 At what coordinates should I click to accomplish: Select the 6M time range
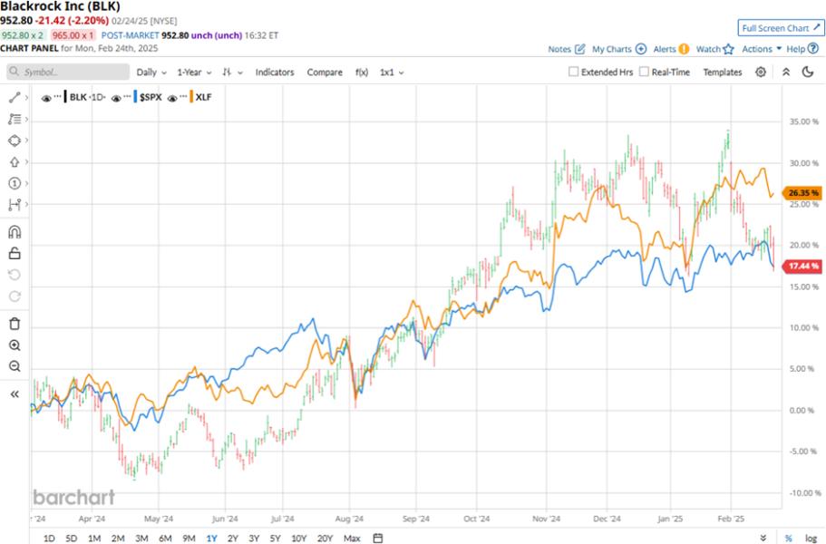pyautogui.click(x=165, y=538)
